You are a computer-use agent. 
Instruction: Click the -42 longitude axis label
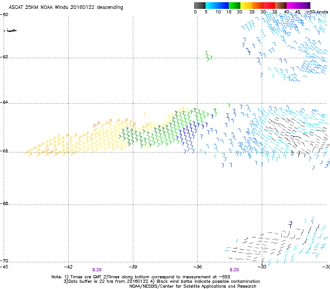click(68, 267)
